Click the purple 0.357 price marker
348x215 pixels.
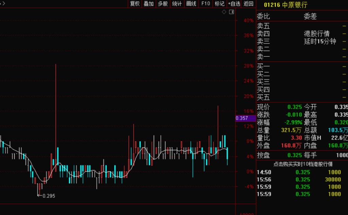pyautogui.click(x=245, y=118)
